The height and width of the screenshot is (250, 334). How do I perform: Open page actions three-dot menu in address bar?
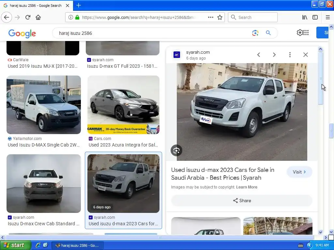pos(210,17)
